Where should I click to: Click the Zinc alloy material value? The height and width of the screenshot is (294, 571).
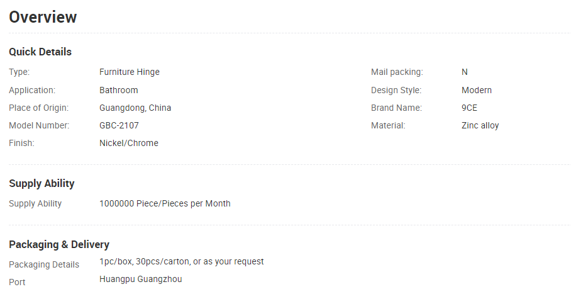[x=480, y=125]
